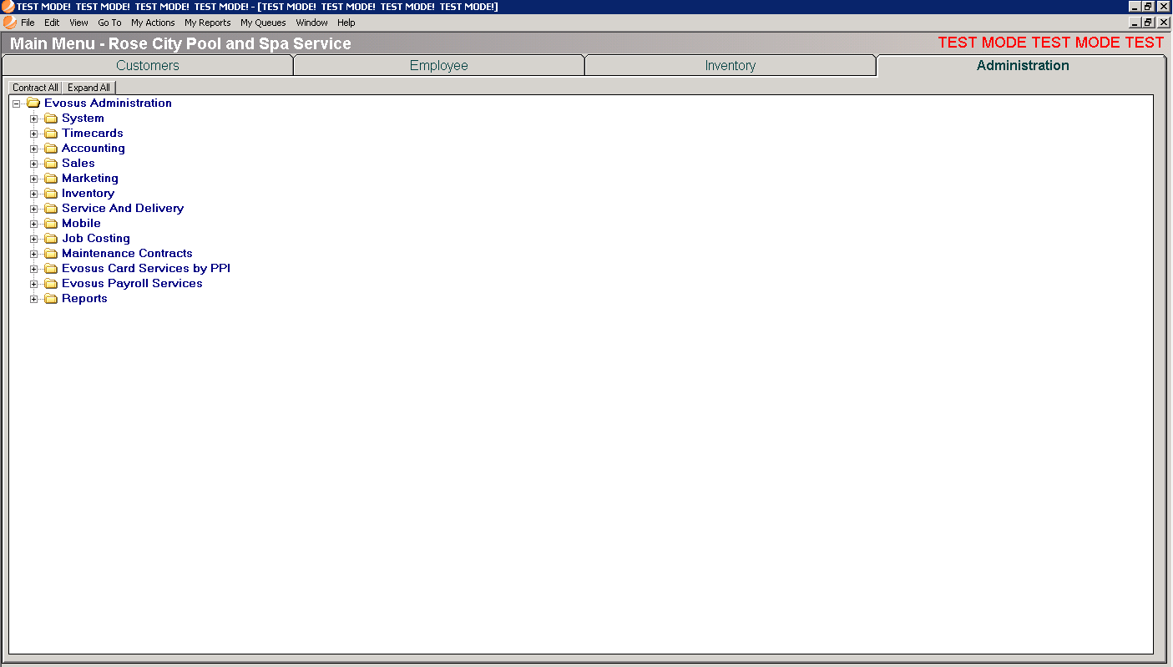Expand the Maintenance Contracts node

(x=34, y=254)
